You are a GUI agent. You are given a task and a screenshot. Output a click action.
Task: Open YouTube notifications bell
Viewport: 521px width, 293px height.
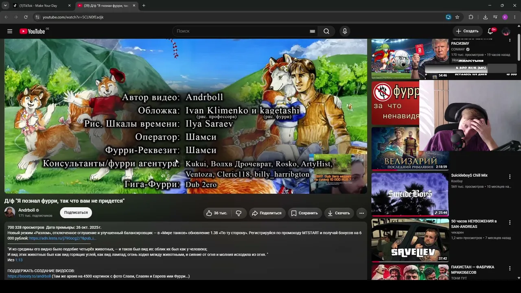[490, 31]
